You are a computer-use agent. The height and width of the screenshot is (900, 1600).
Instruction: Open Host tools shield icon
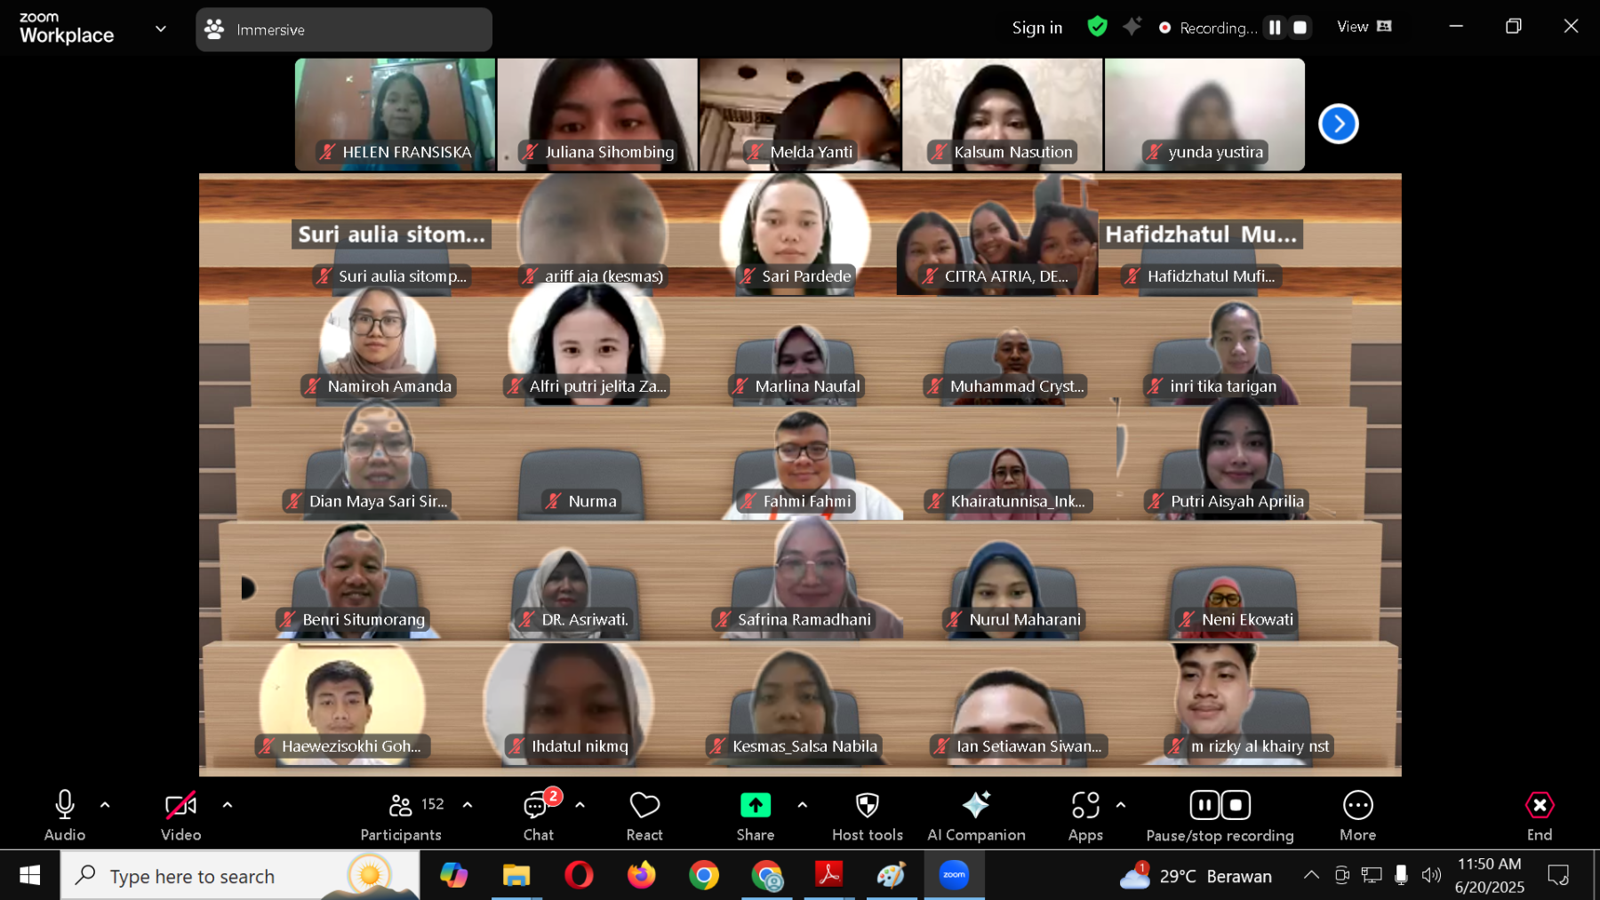coord(867,806)
